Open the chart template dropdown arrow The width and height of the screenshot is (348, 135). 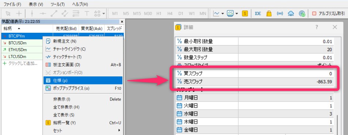pyautogui.click(x=237, y=14)
